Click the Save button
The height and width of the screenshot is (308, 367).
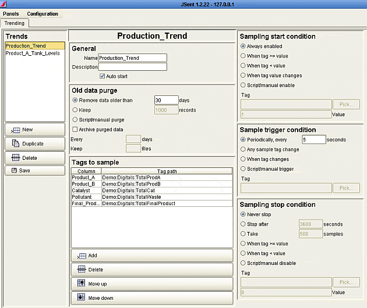click(35, 170)
